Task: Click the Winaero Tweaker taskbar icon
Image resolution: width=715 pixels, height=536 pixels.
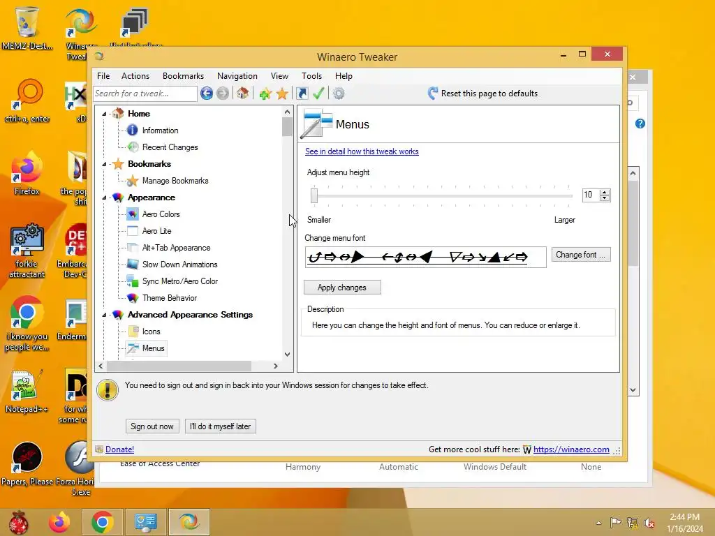Action: pyautogui.click(x=189, y=522)
